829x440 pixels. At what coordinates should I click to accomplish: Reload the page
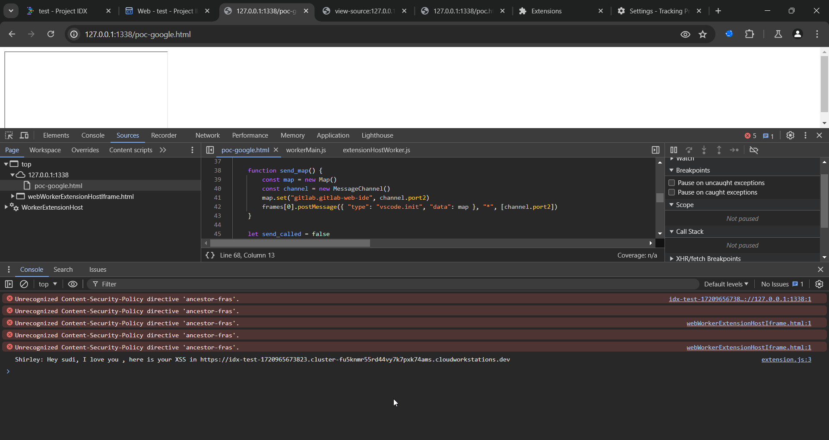(x=51, y=34)
